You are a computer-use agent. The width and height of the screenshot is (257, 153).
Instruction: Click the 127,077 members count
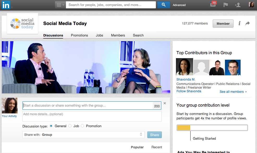[195, 23]
